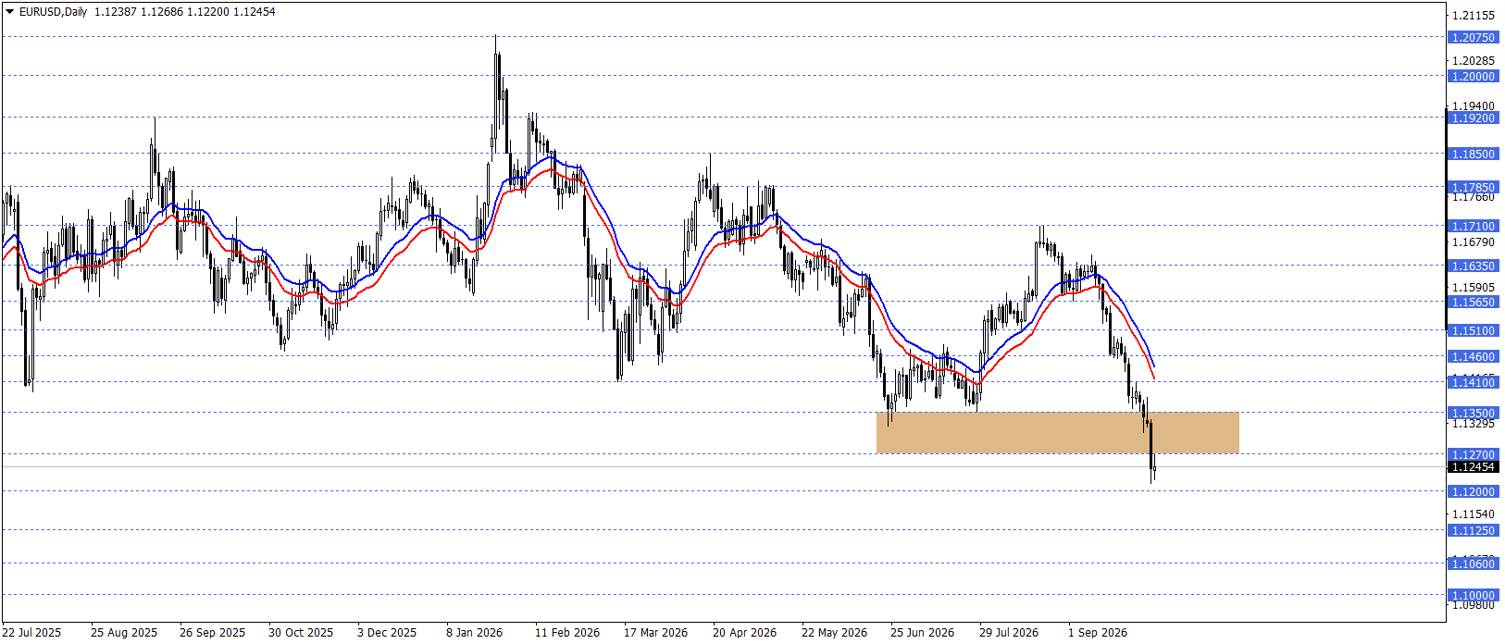The width and height of the screenshot is (1505, 644).
Task: Click the 25 Aug 2025 date label
Action: 124,633
